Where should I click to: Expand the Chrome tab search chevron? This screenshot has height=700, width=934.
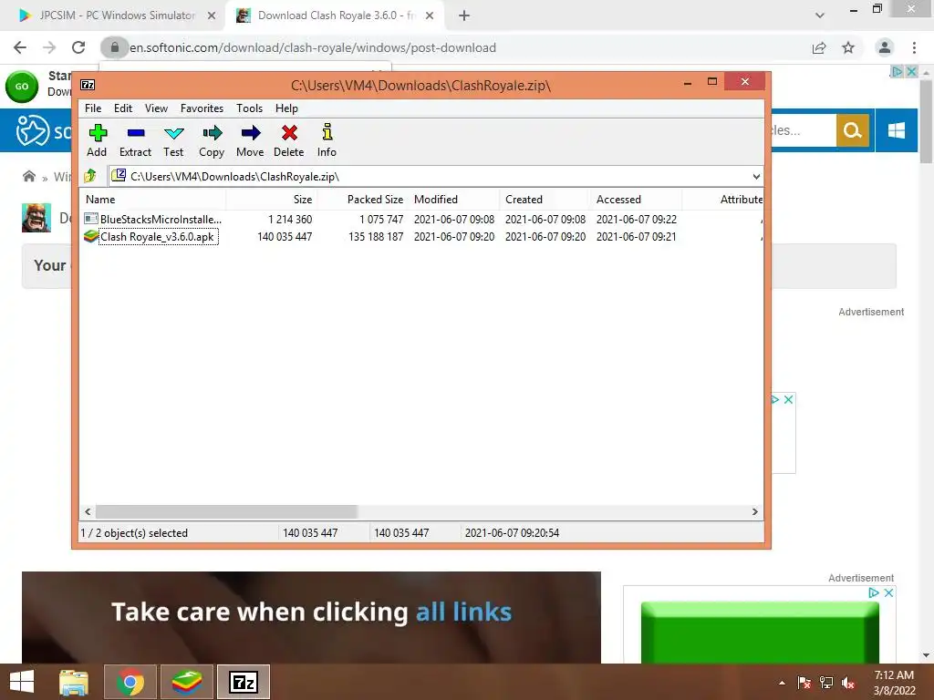click(820, 16)
